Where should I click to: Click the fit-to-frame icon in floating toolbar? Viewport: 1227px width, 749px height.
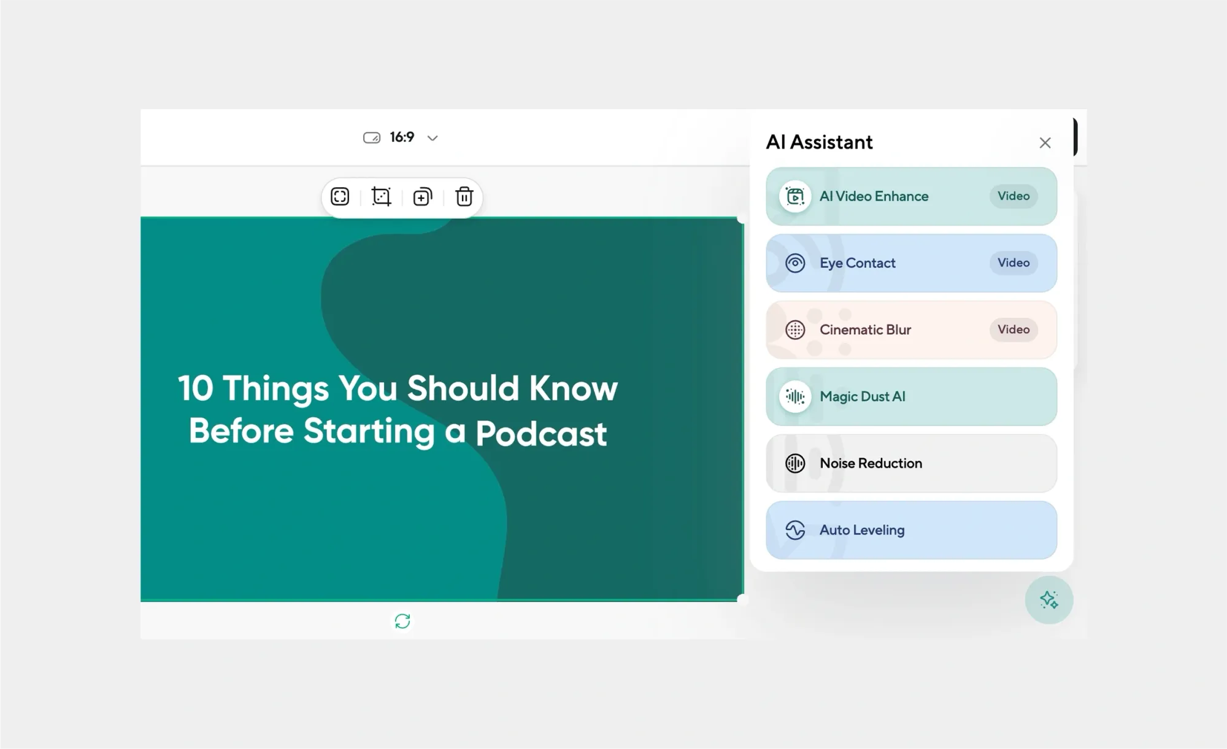click(340, 197)
